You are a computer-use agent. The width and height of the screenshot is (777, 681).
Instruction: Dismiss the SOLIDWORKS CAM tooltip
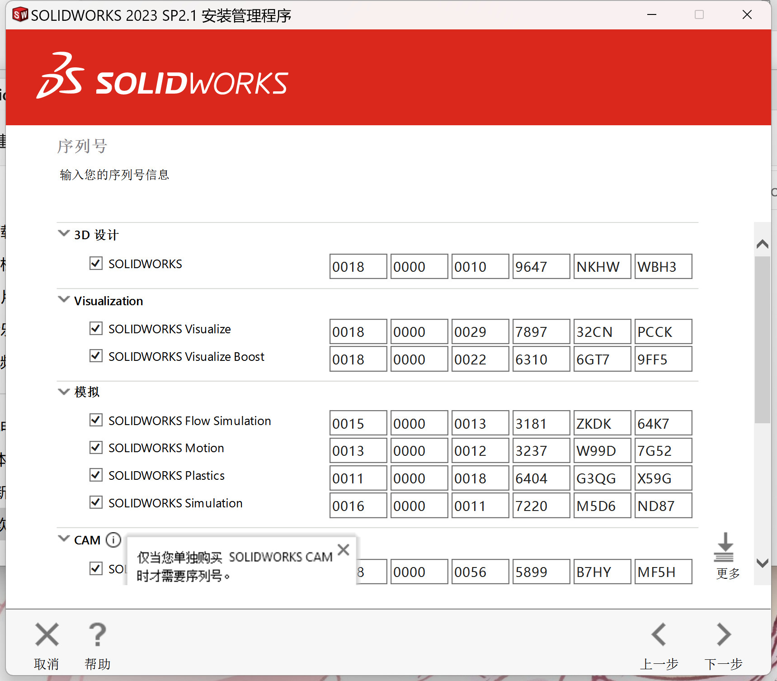tap(344, 550)
